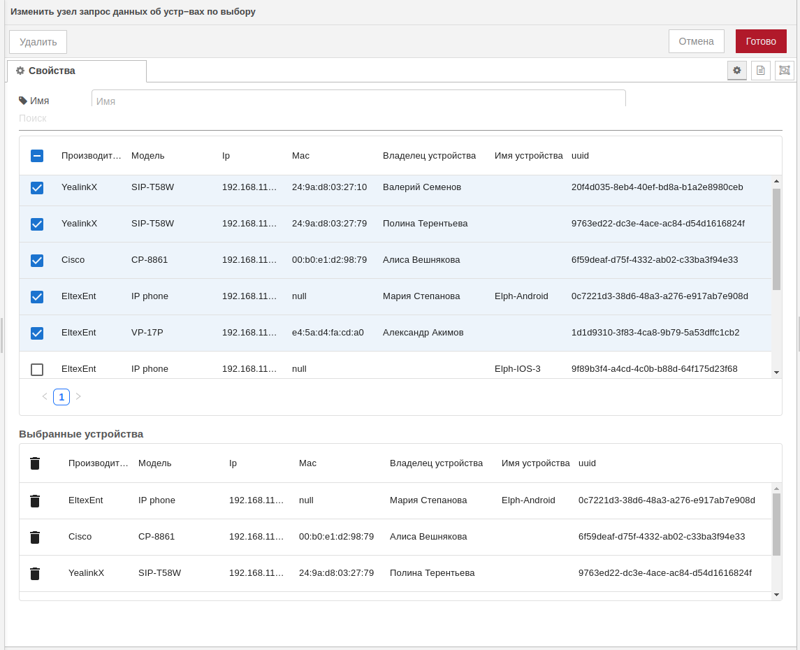Open node settings gear icon
The image size is (800, 650).
736,71
